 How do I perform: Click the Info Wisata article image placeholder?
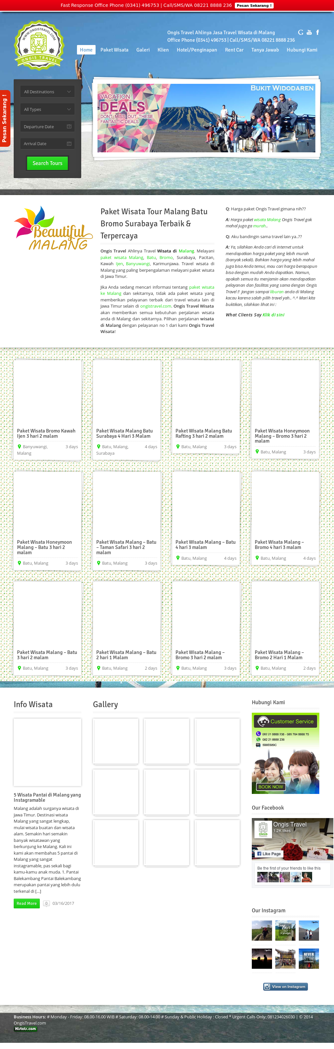[47, 752]
